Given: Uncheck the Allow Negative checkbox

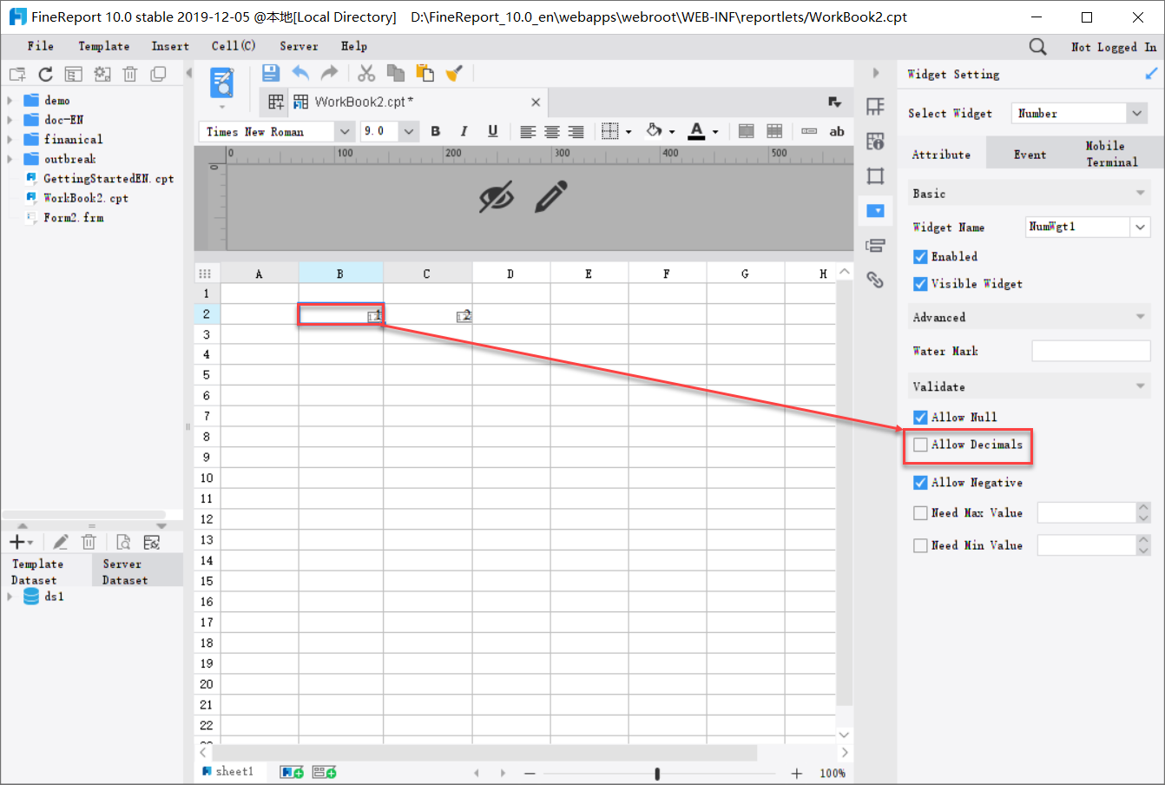Looking at the screenshot, I should tap(920, 483).
